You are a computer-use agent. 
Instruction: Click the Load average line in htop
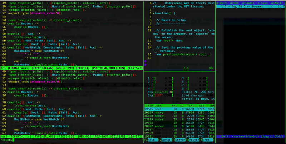click(x=198, y=95)
